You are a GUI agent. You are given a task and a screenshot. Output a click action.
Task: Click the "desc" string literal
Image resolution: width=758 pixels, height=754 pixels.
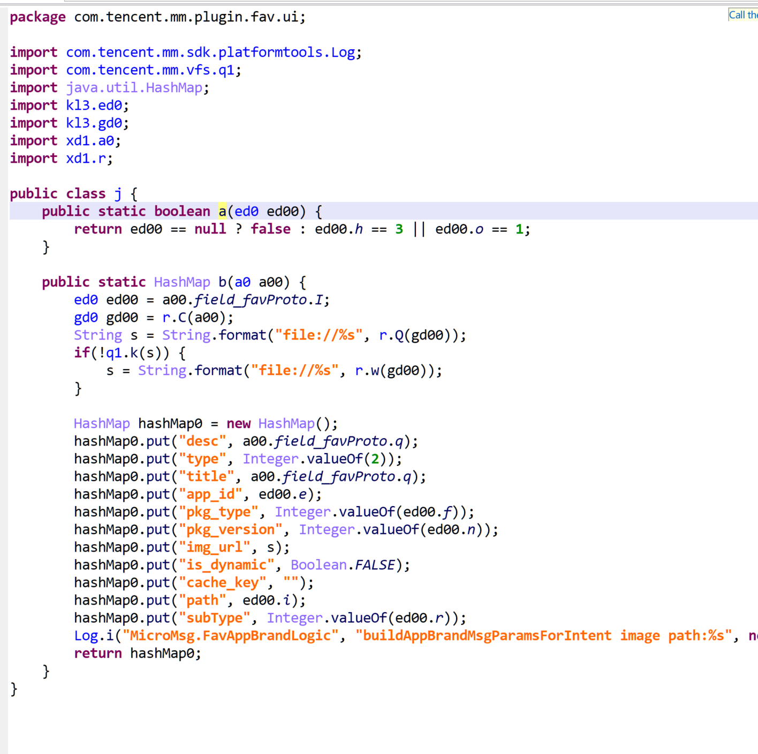point(202,441)
